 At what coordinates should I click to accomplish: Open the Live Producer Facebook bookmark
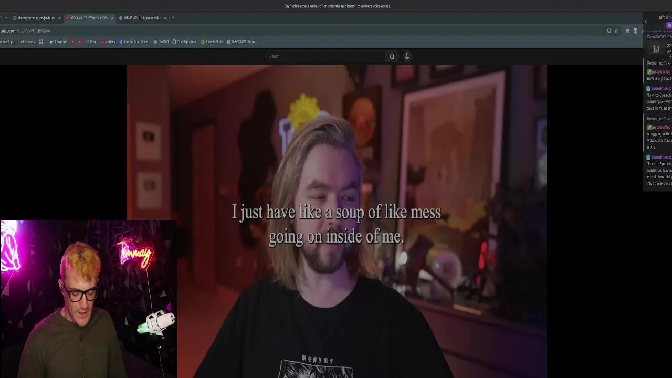[134, 42]
